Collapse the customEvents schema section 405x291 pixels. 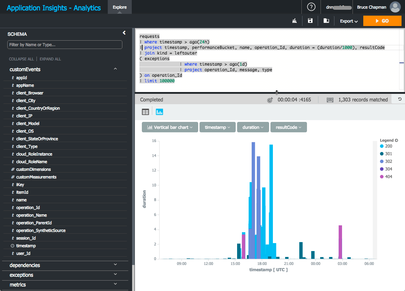click(x=115, y=69)
